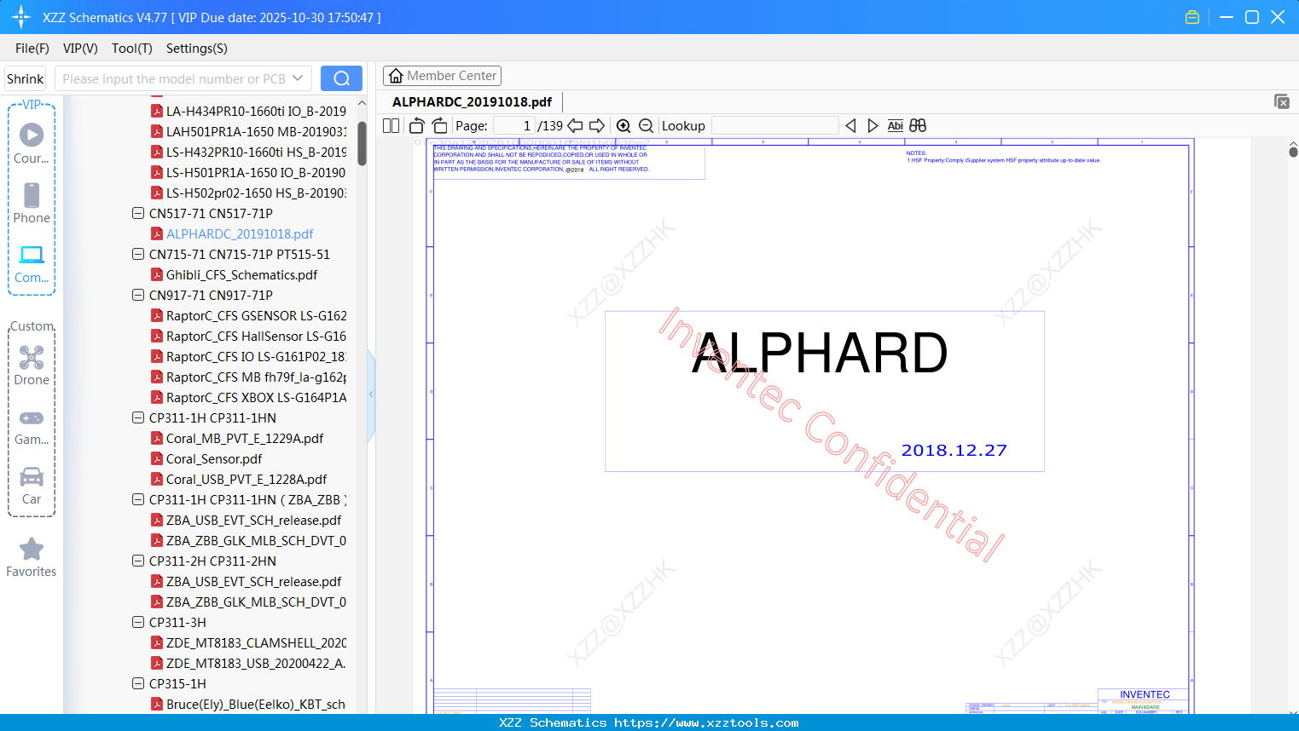Toggle two-page view layout icon

coord(391,125)
